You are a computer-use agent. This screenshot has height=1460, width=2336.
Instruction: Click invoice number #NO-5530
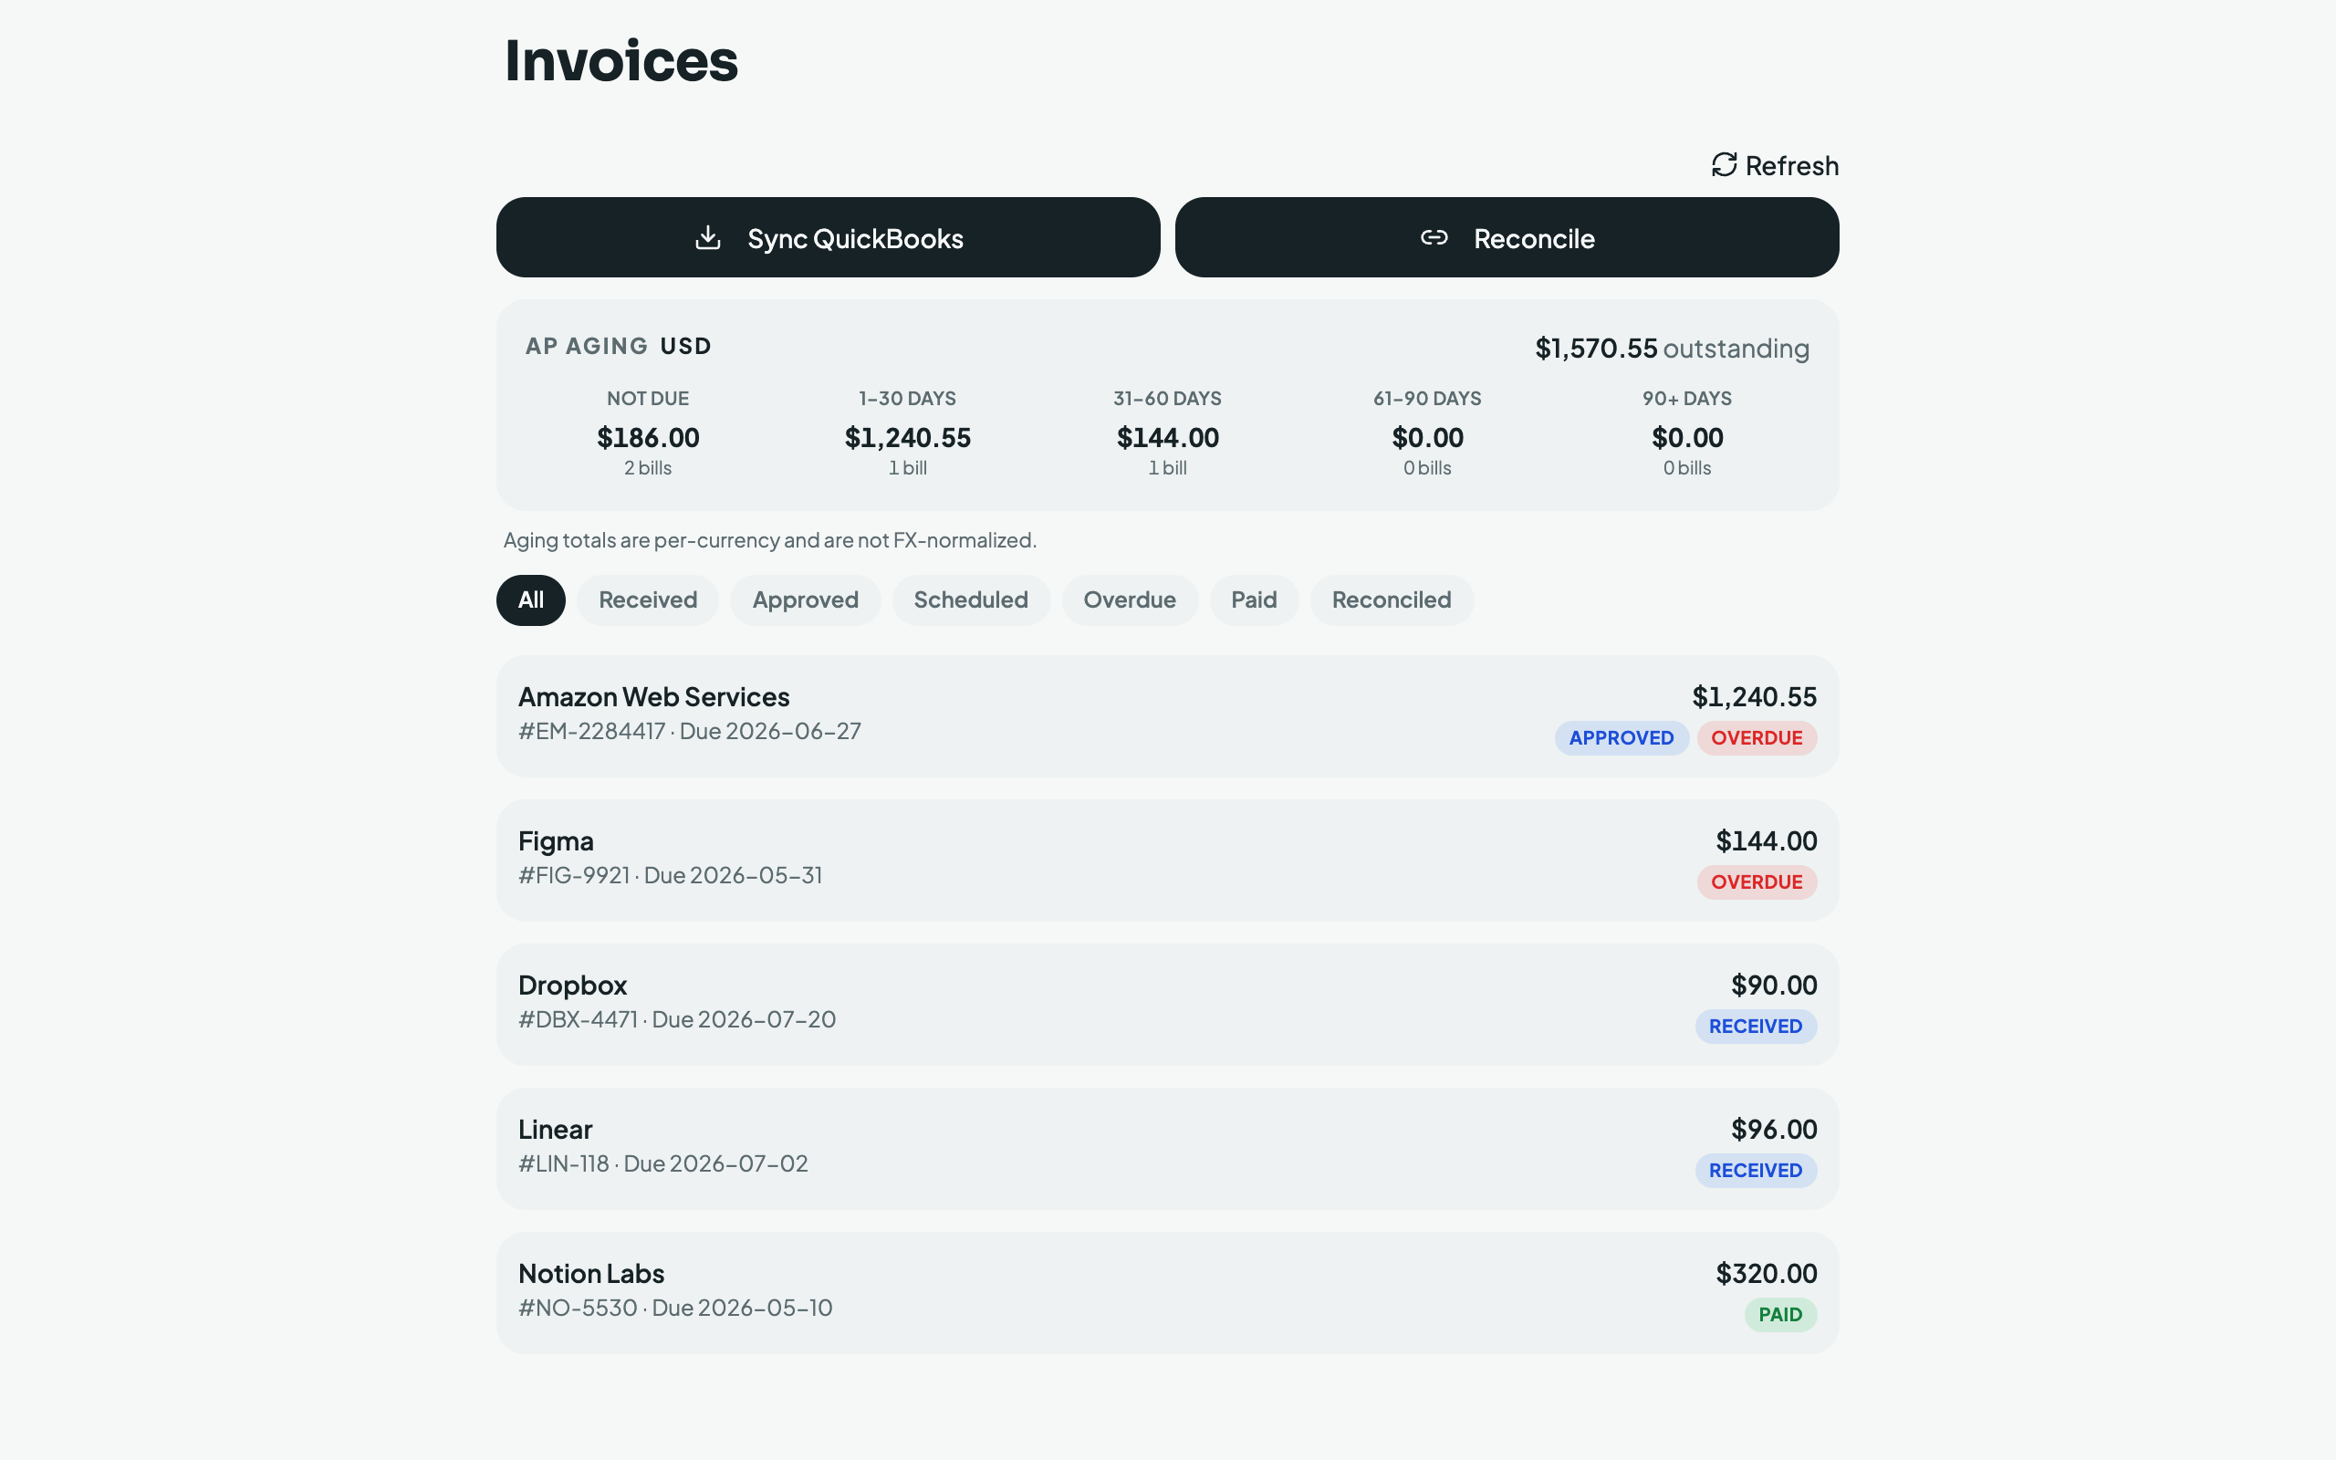click(x=579, y=1308)
